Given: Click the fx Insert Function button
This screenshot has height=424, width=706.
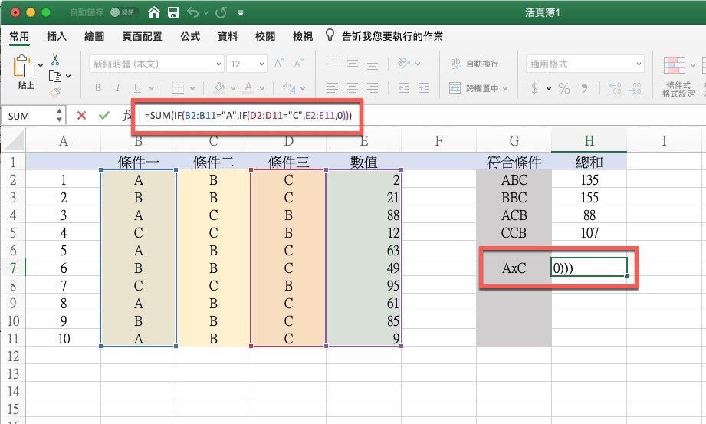Looking at the screenshot, I should point(126,116).
